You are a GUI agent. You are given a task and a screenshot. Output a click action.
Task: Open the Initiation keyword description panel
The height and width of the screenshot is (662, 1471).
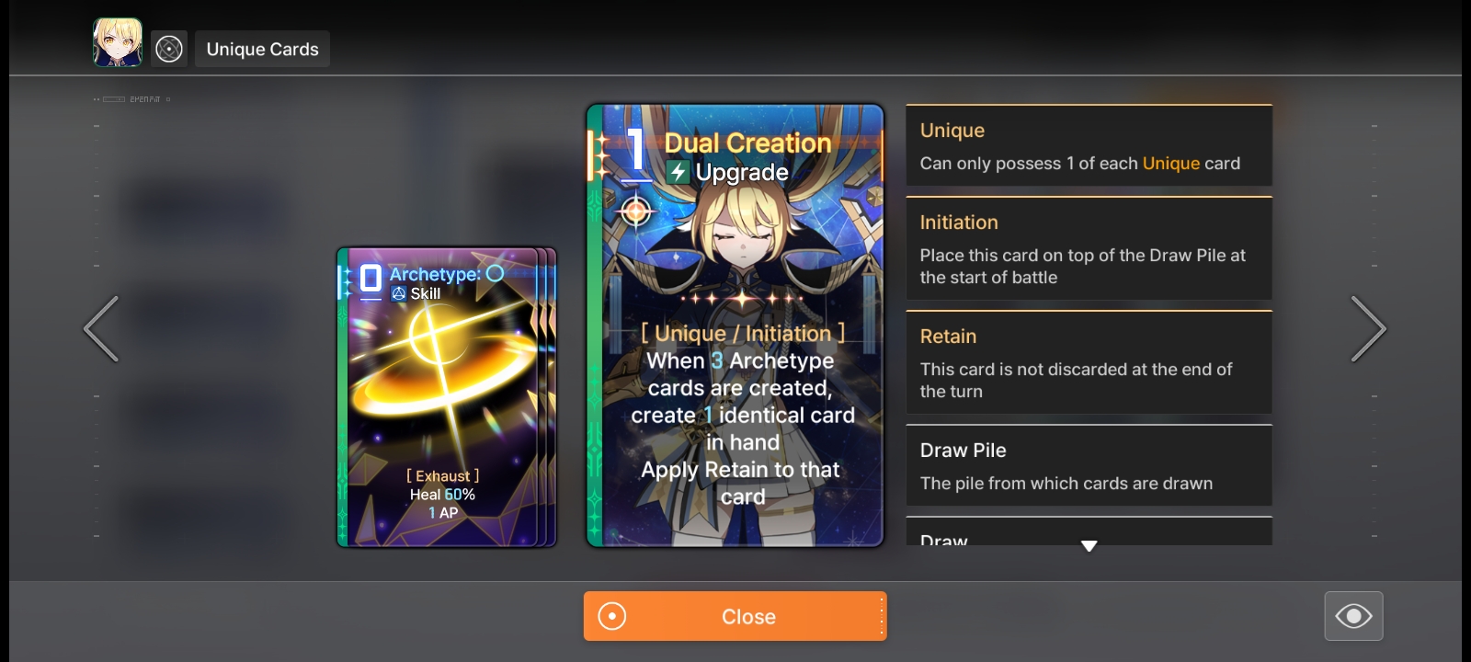click(x=1089, y=248)
